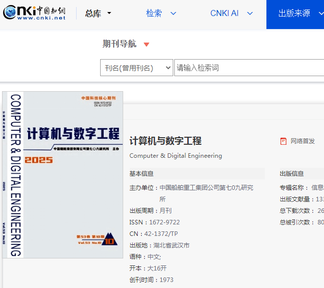324x288 pixels.
Task: Click the chevron arrow beside 检索
Action: pyautogui.click(x=173, y=14)
